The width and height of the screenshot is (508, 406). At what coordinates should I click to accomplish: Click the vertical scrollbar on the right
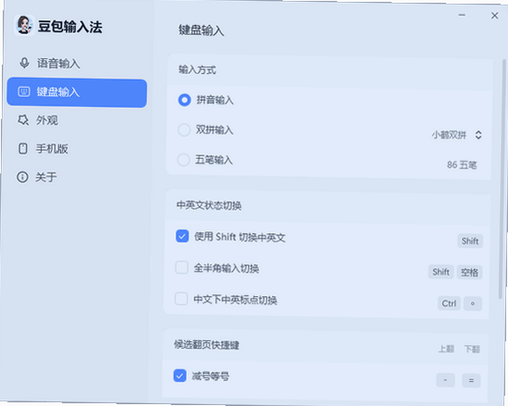point(502,179)
